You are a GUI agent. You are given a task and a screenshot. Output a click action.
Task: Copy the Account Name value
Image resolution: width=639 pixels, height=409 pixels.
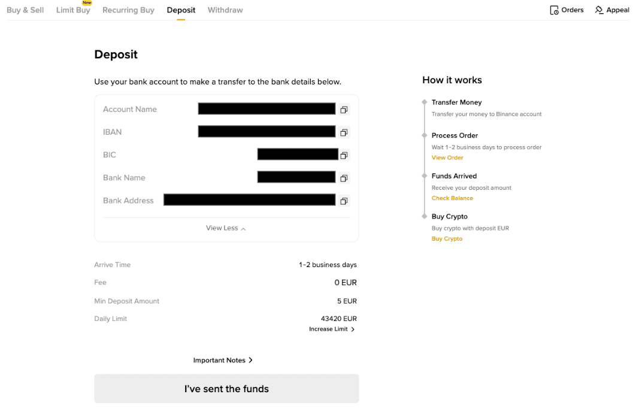pos(344,110)
